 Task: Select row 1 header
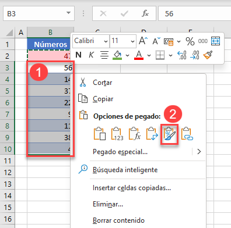pyautogui.click(x=7, y=44)
